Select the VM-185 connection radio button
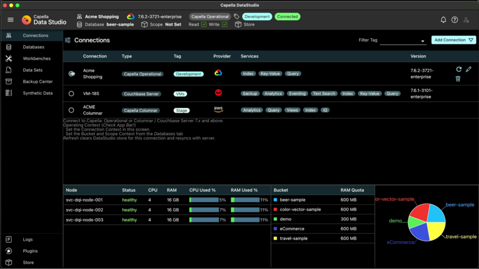Image resolution: width=479 pixels, height=269 pixels. click(x=71, y=94)
